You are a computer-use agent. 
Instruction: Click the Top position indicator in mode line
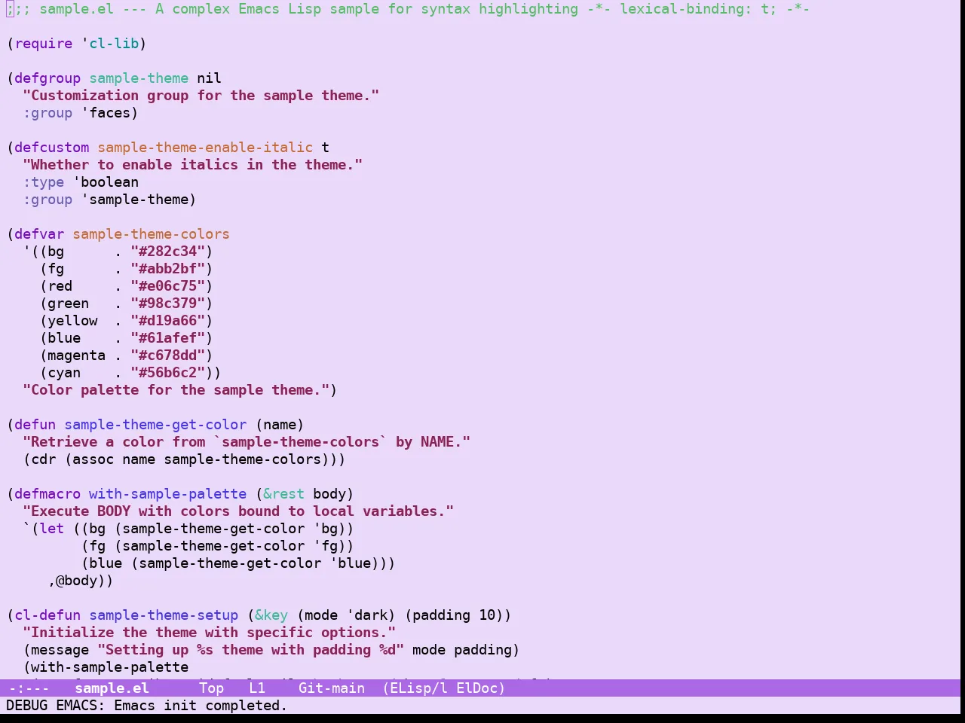(x=211, y=688)
